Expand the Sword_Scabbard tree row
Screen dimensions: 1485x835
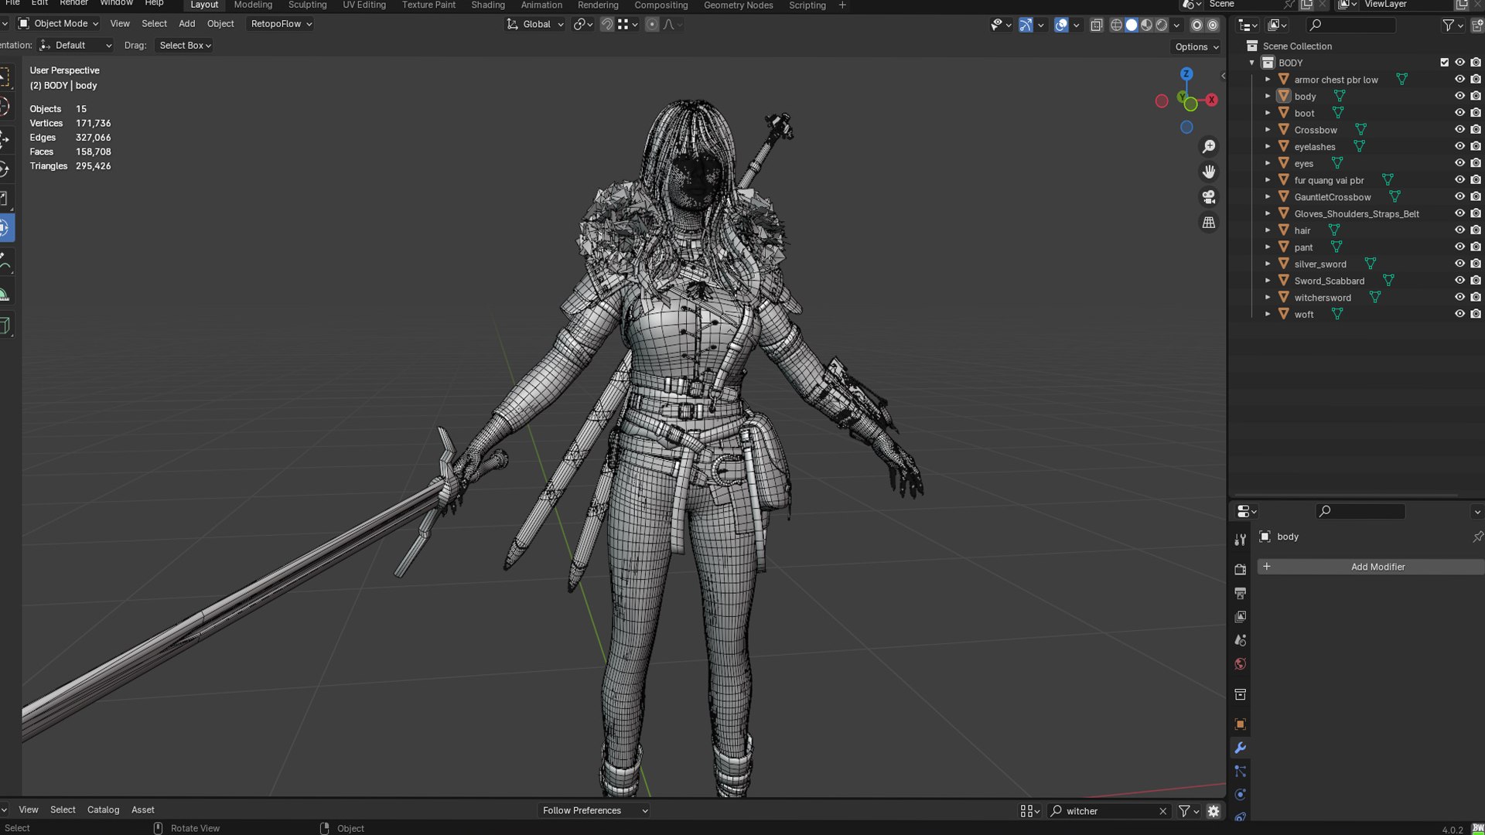click(1268, 281)
